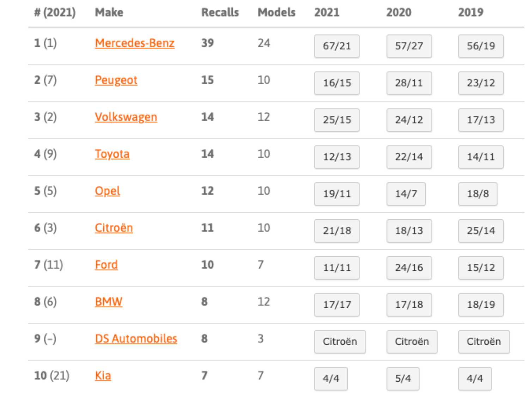Open the DS Automobiles link
Viewport: 529px width, 393px height.
pos(136,339)
